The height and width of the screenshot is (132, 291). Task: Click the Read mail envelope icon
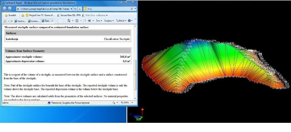click(85, 21)
